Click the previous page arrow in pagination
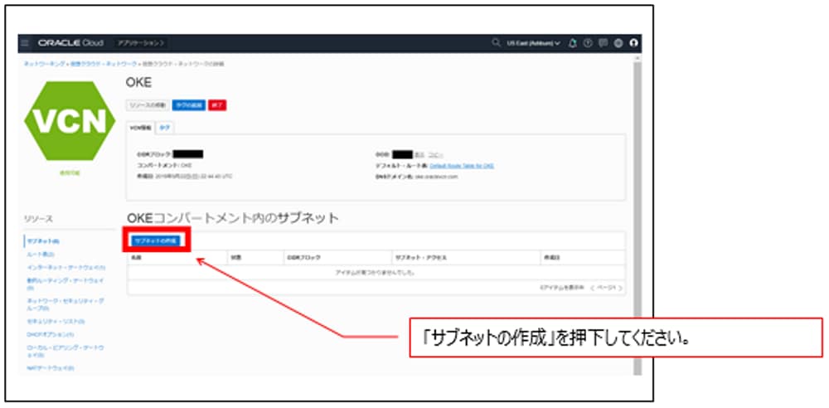The height and width of the screenshot is (408, 829). (593, 288)
